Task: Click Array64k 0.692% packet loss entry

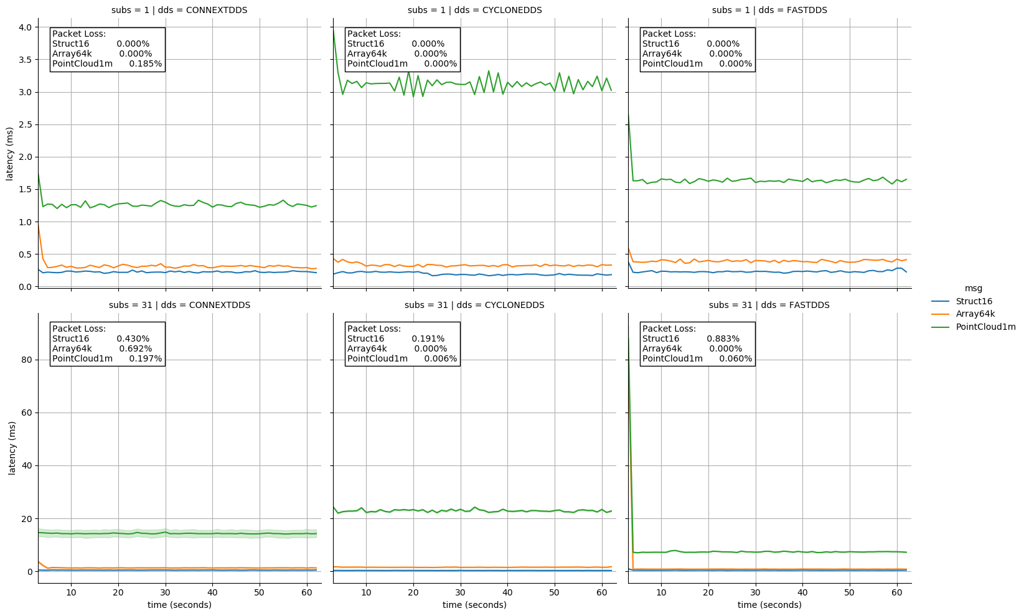Action: tap(102, 348)
